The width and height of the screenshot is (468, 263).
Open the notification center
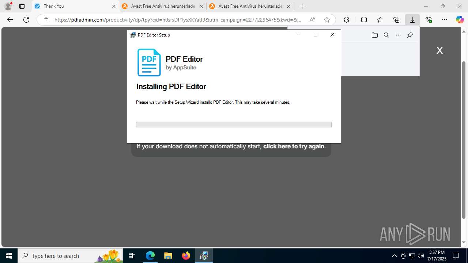tap(456, 256)
